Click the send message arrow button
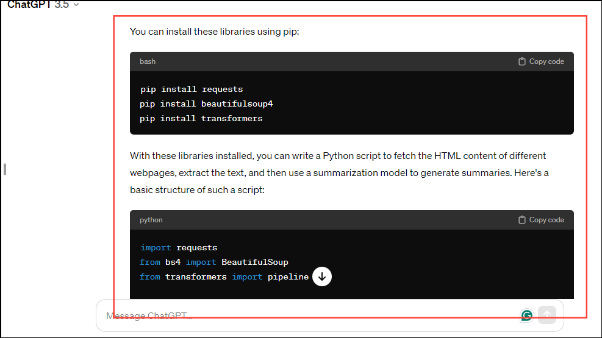Image resolution: width=602 pixels, height=338 pixels. pyautogui.click(x=547, y=315)
